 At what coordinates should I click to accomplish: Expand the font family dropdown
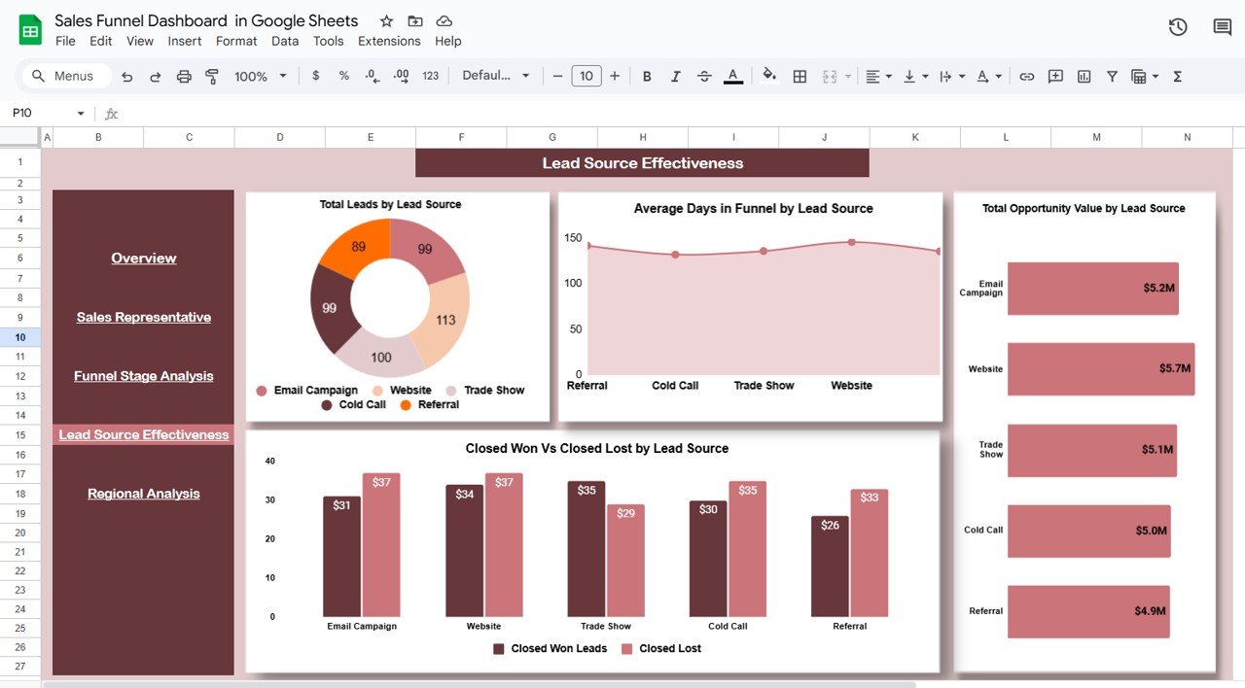pos(495,76)
